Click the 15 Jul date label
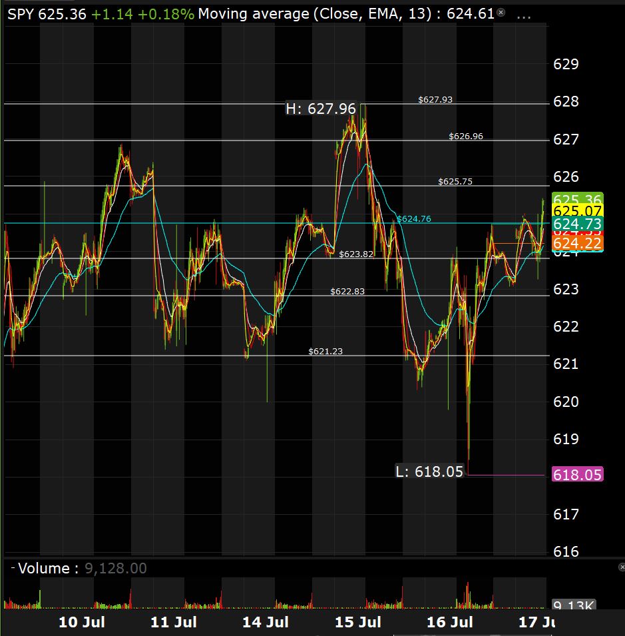625x636 pixels. click(x=358, y=622)
